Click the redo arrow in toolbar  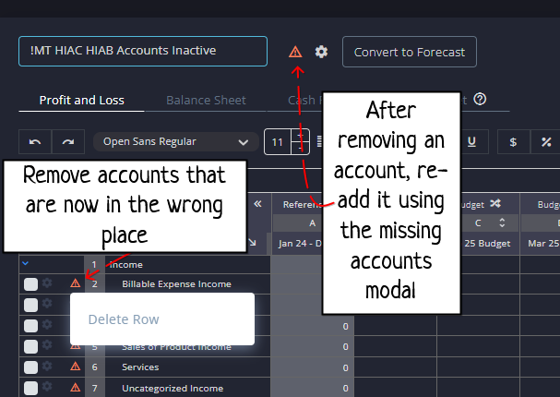coord(67,141)
